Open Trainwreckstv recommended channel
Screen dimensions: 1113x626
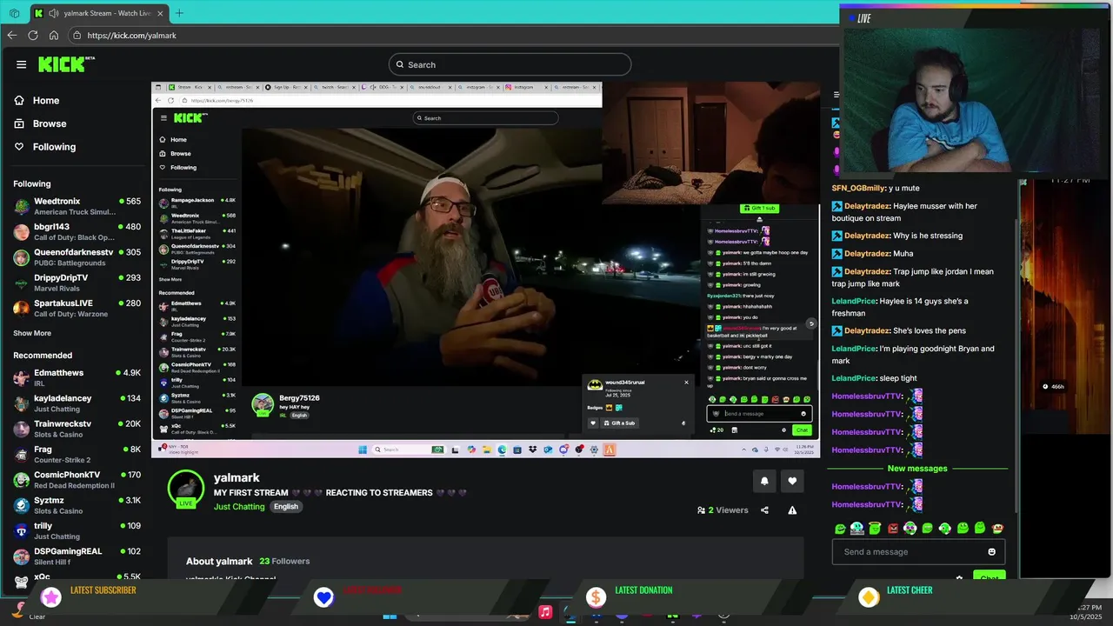click(x=77, y=429)
